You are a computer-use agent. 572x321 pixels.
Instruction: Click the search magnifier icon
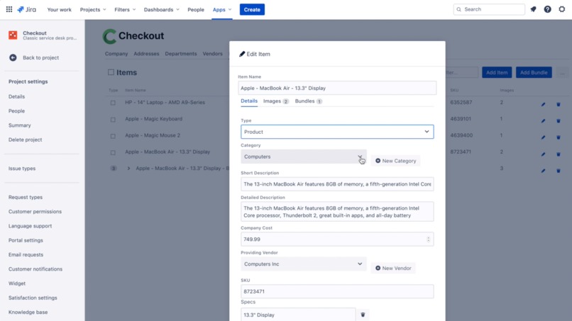pos(459,9)
